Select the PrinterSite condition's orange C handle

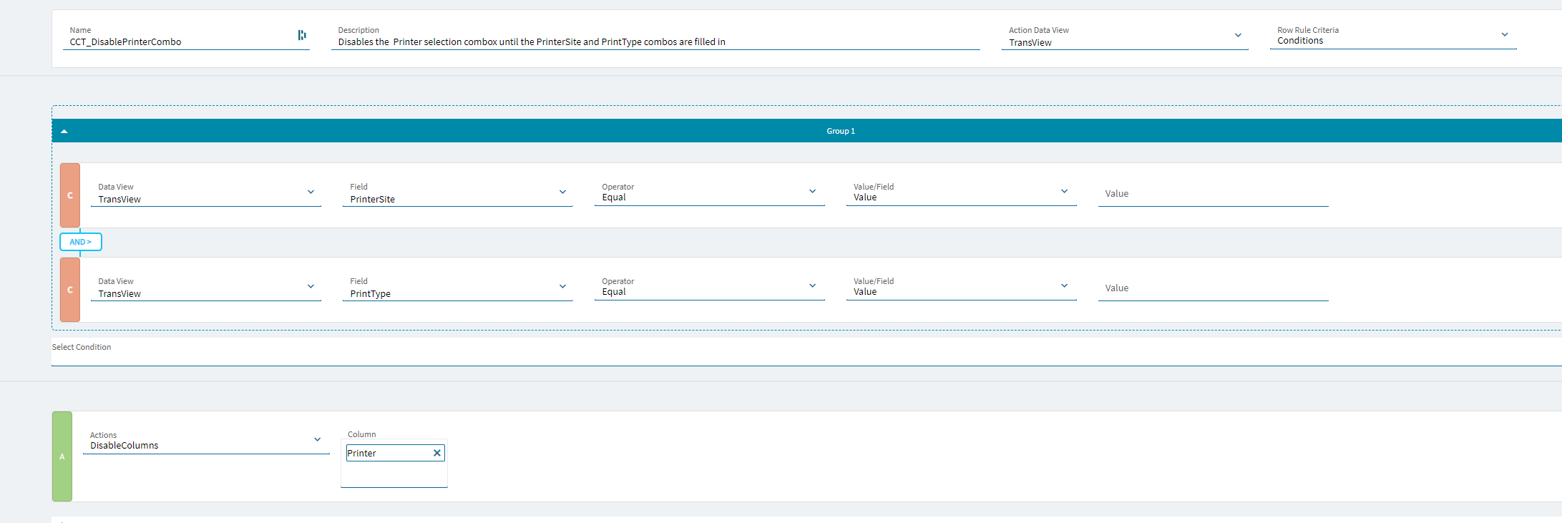(x=70, y=195)
